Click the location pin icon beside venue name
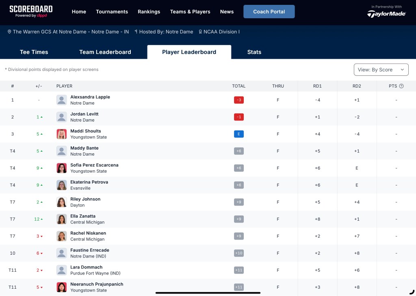The image size is (416, 296). point(9,32)
